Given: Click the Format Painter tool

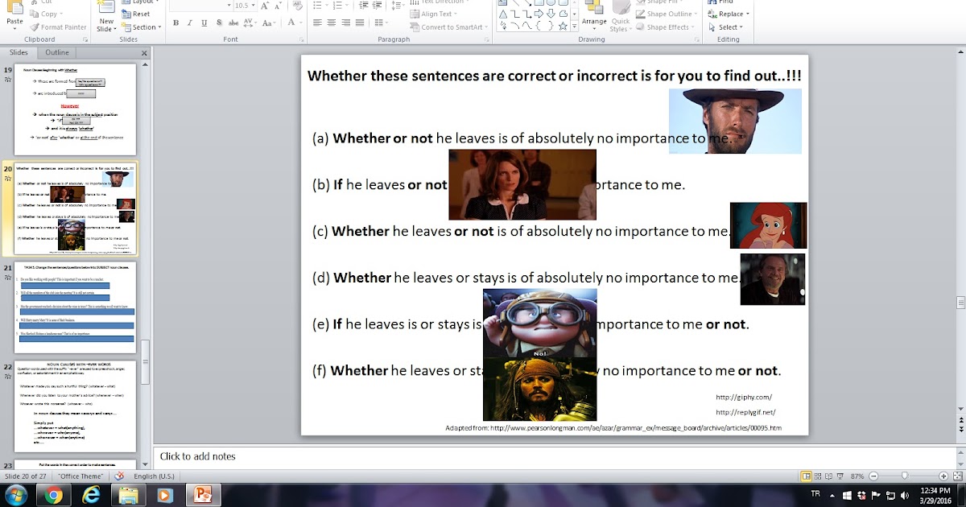Looking at the screenshot, I should point(58,27).
